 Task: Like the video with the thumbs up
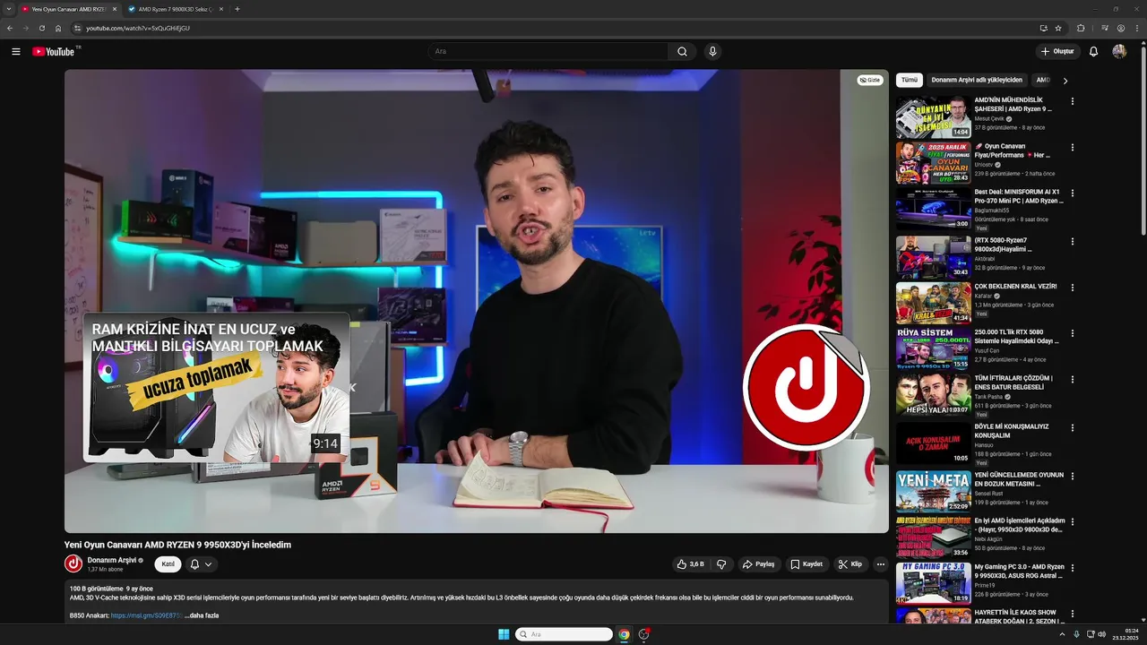pyautogui.click(x=690, y=564)
